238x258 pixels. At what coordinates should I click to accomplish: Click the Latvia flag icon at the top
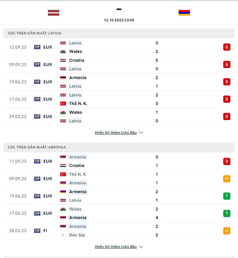[54, 13]
